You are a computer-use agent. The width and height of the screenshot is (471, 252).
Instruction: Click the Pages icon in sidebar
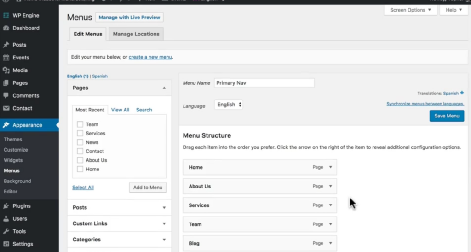tap(6, 83)
